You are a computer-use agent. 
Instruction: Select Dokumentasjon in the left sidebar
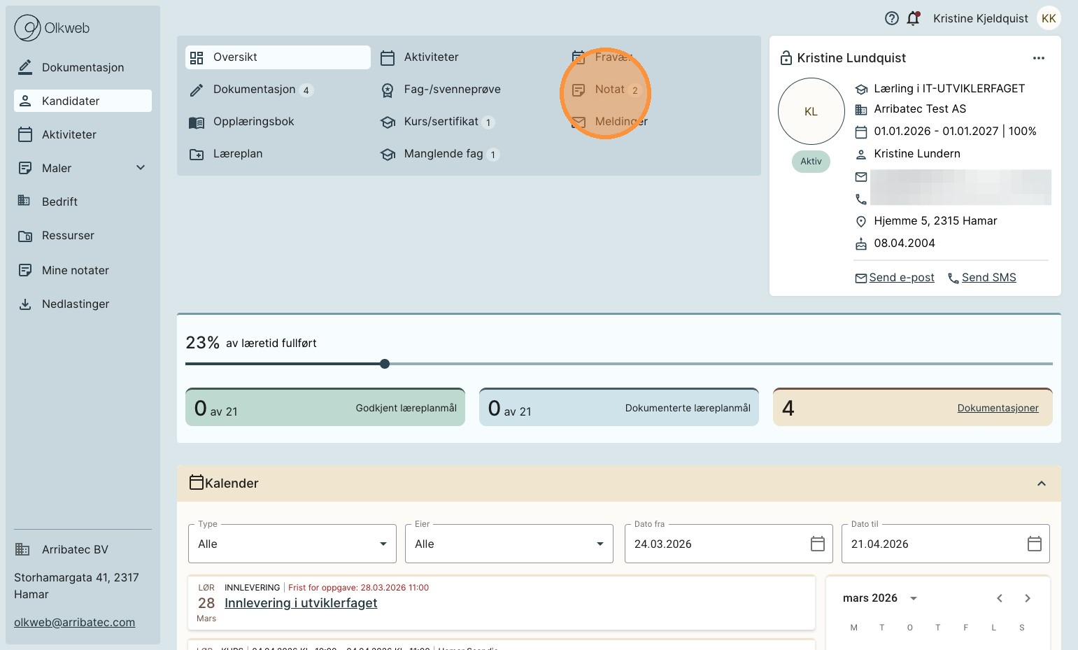(83, 68)
